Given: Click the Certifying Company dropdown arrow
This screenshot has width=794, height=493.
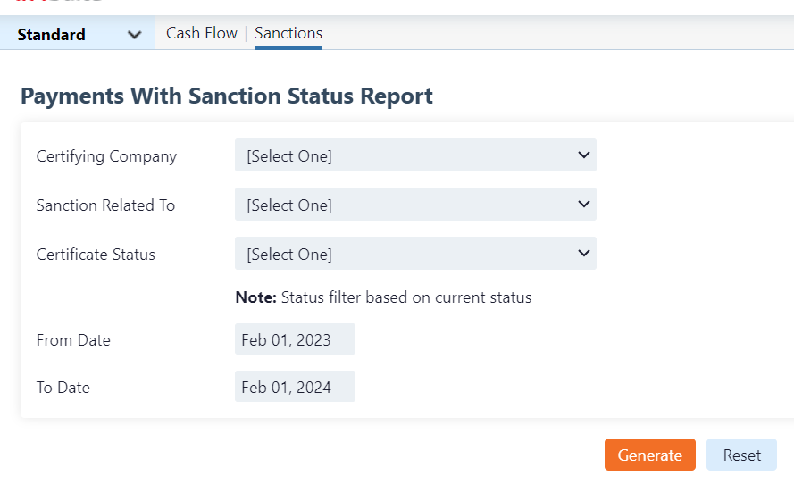Looking at the screenshot, I should [584, 155].
